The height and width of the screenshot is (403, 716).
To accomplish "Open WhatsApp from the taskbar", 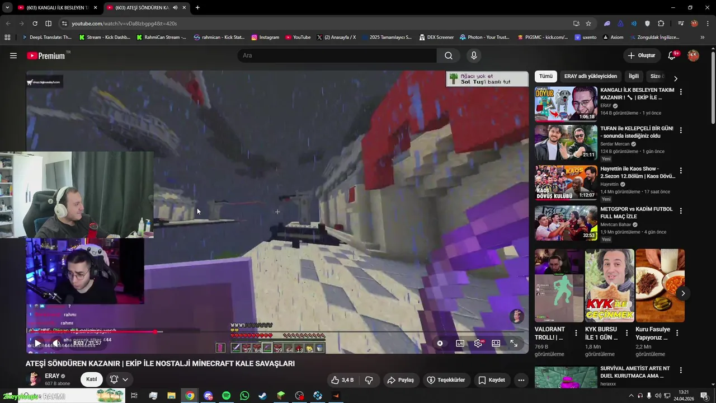I will 244,396.
